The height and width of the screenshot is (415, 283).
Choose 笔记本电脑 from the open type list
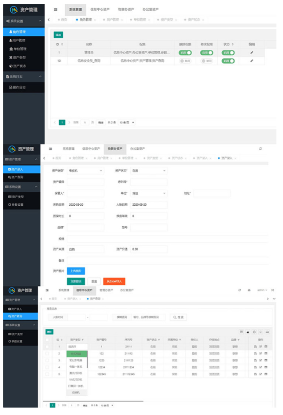pyautogui.click(x=76, y=360)
